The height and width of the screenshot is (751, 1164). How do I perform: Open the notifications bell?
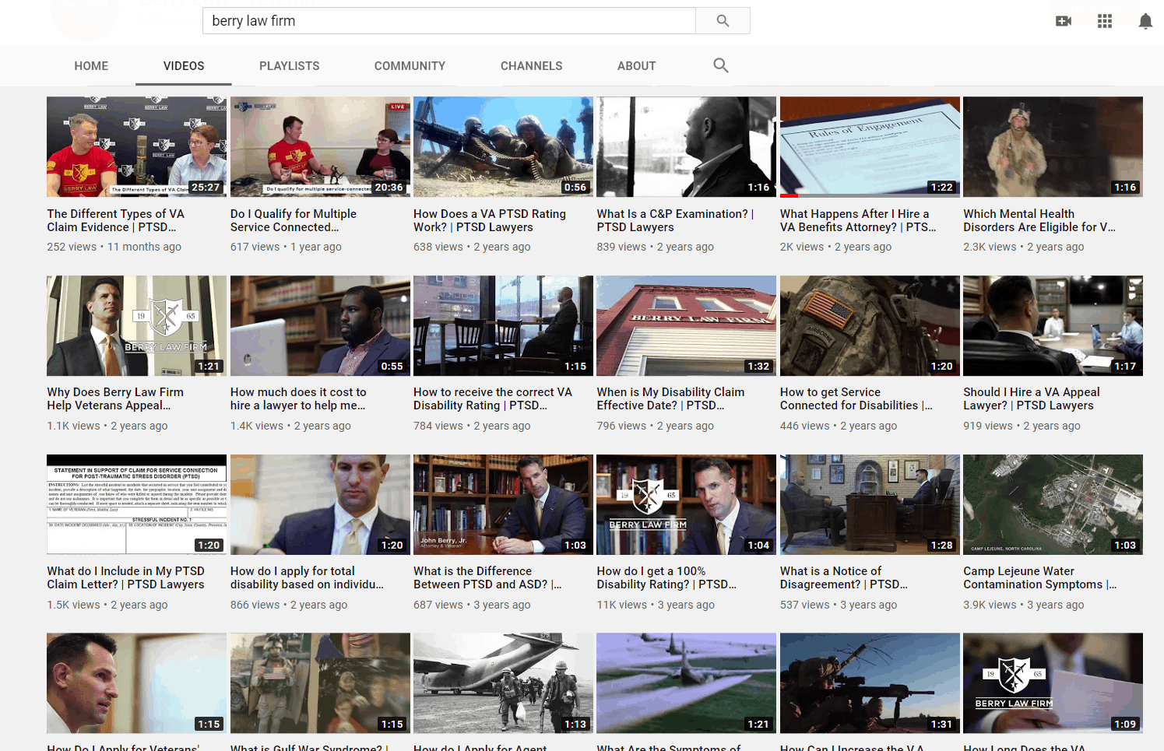pyautogui.click(x=1145, y=21)
